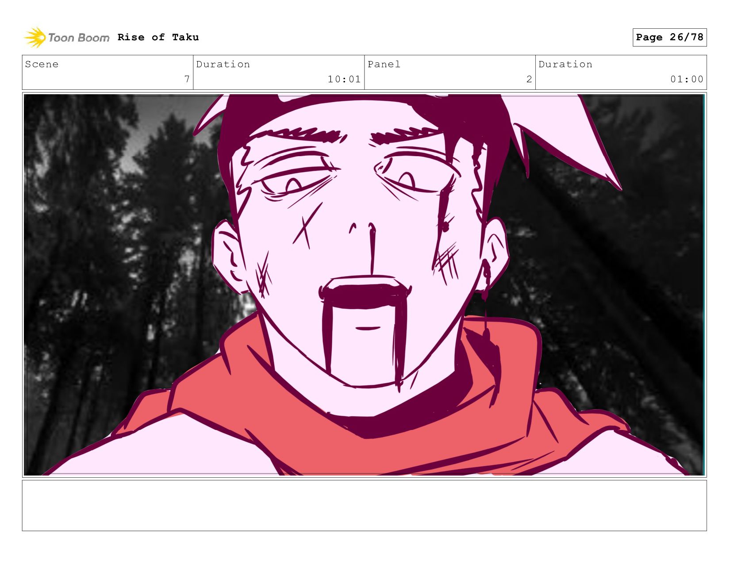Click the scene duration value '10:01'
This screenshot has height=564, width=730.
344,79
